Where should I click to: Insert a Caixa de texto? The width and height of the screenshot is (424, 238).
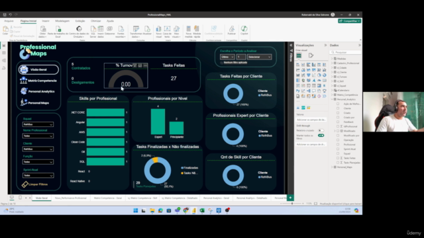click(x=168, y=32)
